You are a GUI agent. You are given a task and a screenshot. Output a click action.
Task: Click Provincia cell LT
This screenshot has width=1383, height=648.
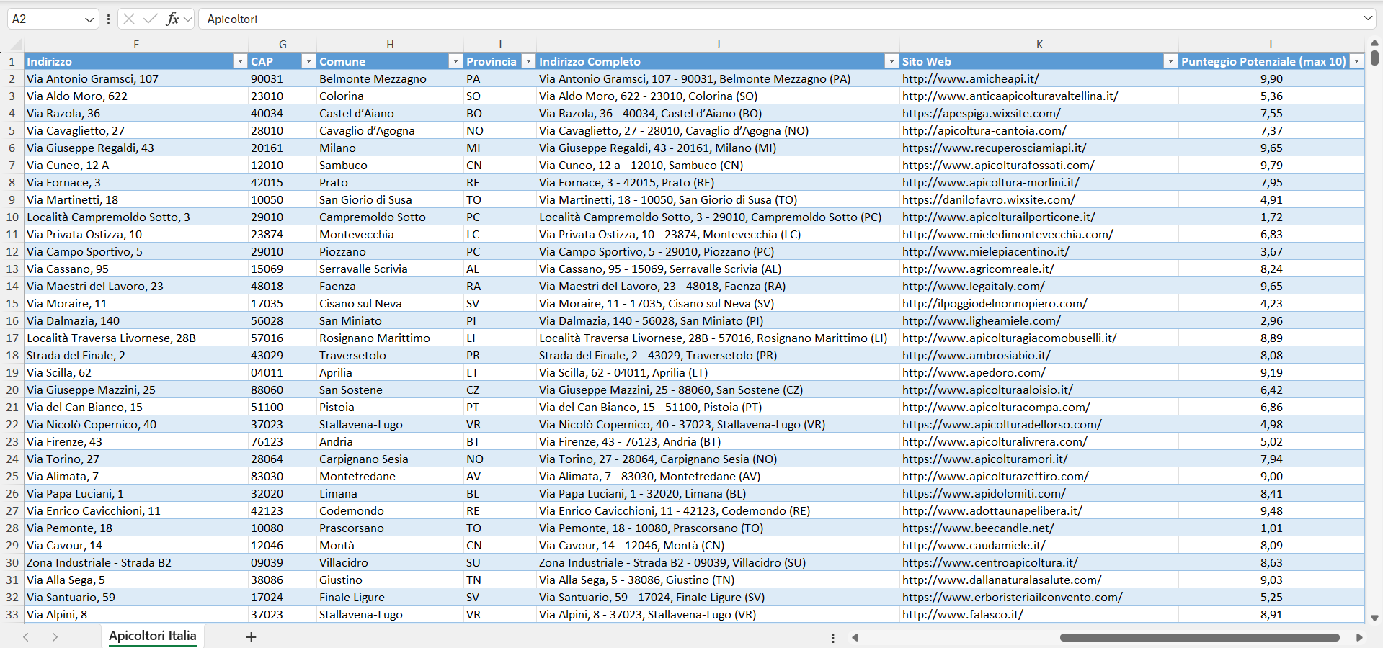[500, 372]
